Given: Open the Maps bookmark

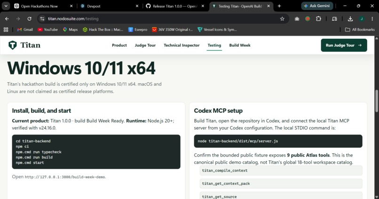Looking at the screenshot, I should pyautogui.click(x=71, y=30).
